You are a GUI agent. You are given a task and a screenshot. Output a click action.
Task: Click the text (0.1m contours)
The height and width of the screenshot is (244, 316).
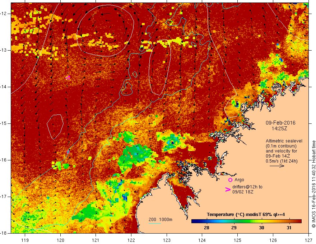[x=281, y=146]
